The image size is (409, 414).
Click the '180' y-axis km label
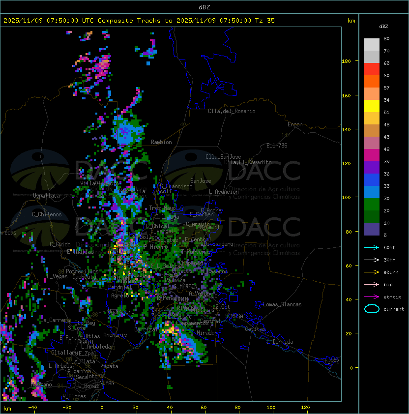[346, 61]
